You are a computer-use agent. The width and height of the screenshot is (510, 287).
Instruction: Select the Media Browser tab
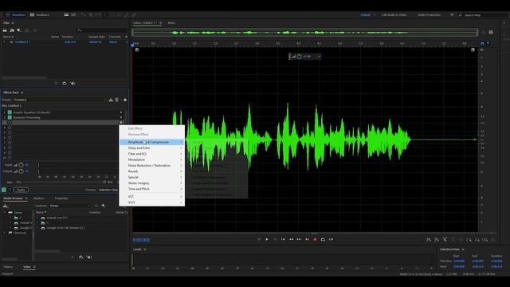13,199
